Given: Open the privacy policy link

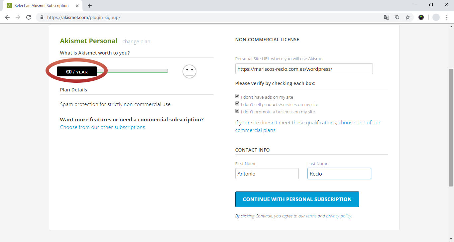Looking at the screenshot, I should tap(338, 216).
